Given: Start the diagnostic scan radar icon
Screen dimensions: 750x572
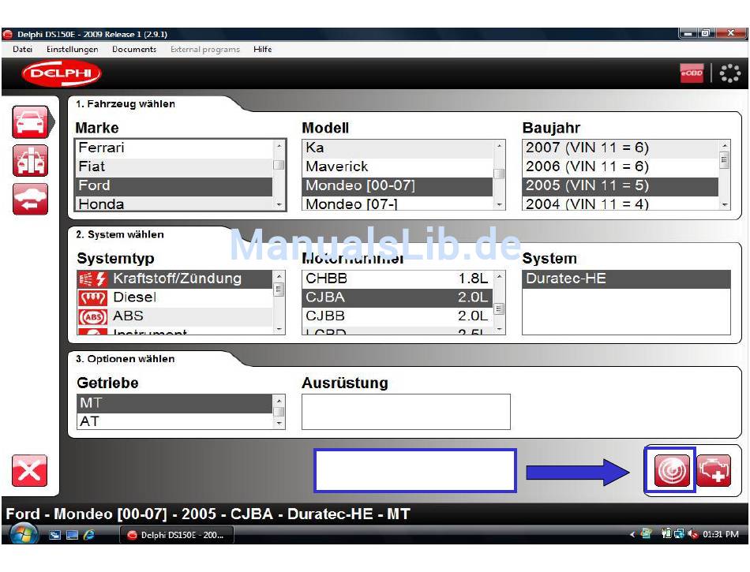Looking at the screenshot, I should pyautogui.click(x=672, y=471).
